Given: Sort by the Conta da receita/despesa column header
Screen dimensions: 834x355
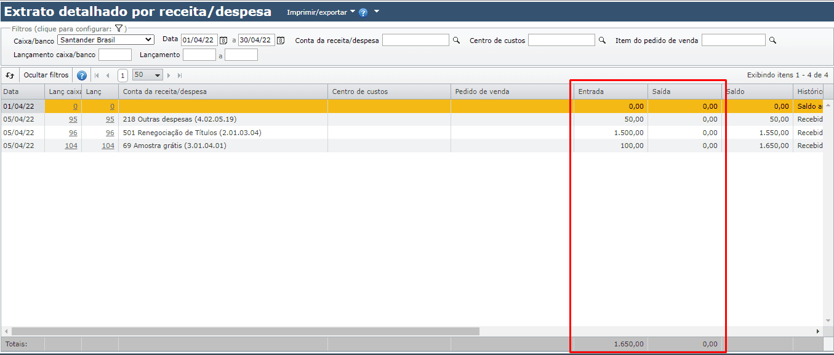Looking at the screenshot, I should coord(223,92).
